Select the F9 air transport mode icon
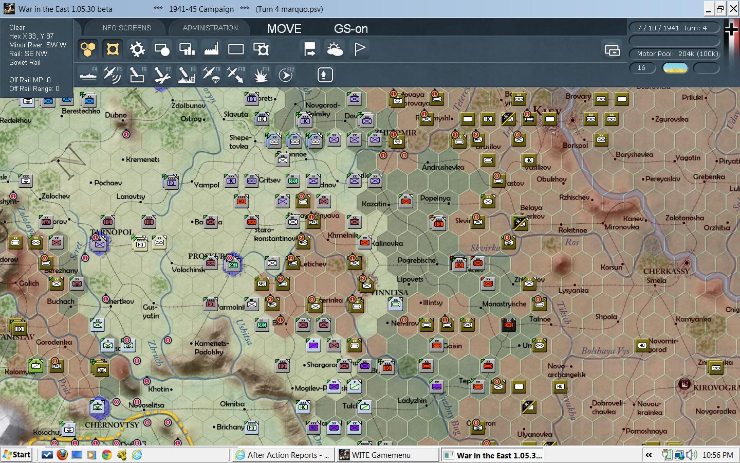Viewport: 740px width, 463px height. (211, 75)
